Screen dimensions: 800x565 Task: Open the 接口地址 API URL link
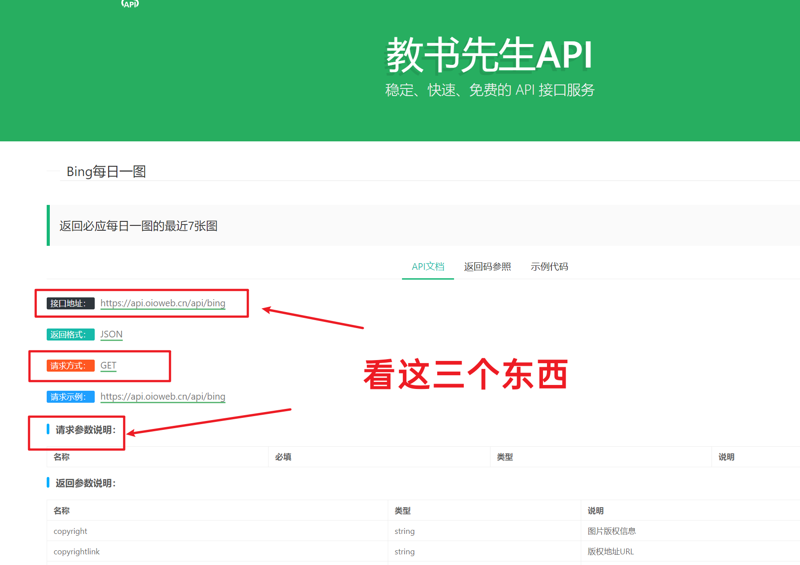click(x=163, y=303)
